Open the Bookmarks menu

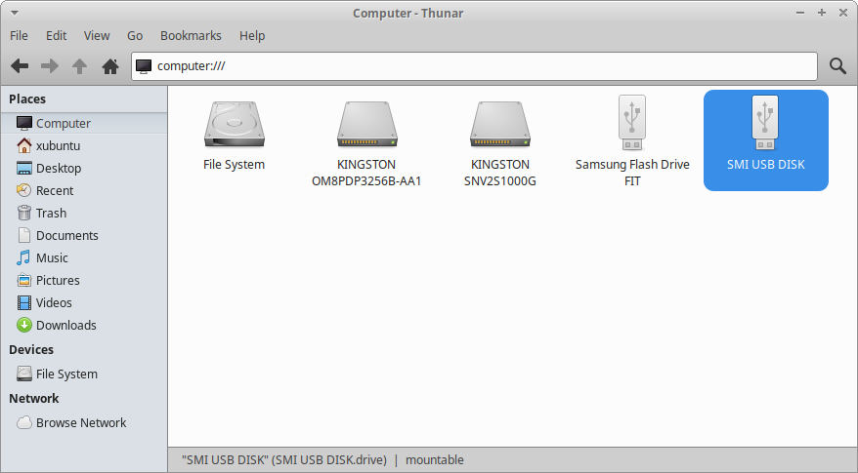pos(191,35)
